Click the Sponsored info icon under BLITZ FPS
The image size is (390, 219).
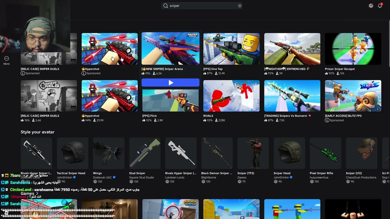click(x=327, y=120)
